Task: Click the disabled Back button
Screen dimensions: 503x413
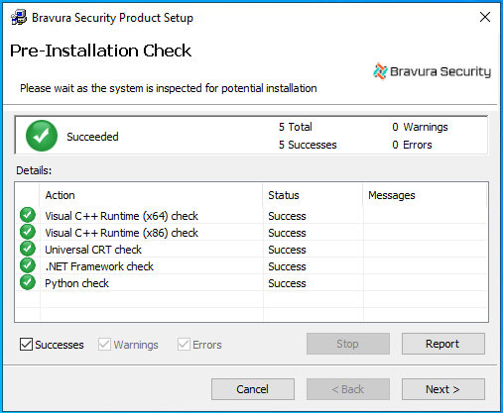Action: click(348, 389)
